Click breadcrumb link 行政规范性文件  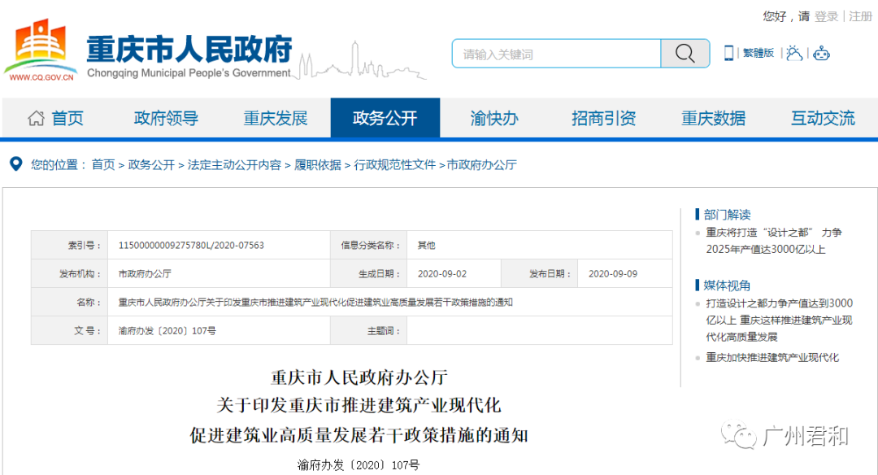(x=395, y=164)
